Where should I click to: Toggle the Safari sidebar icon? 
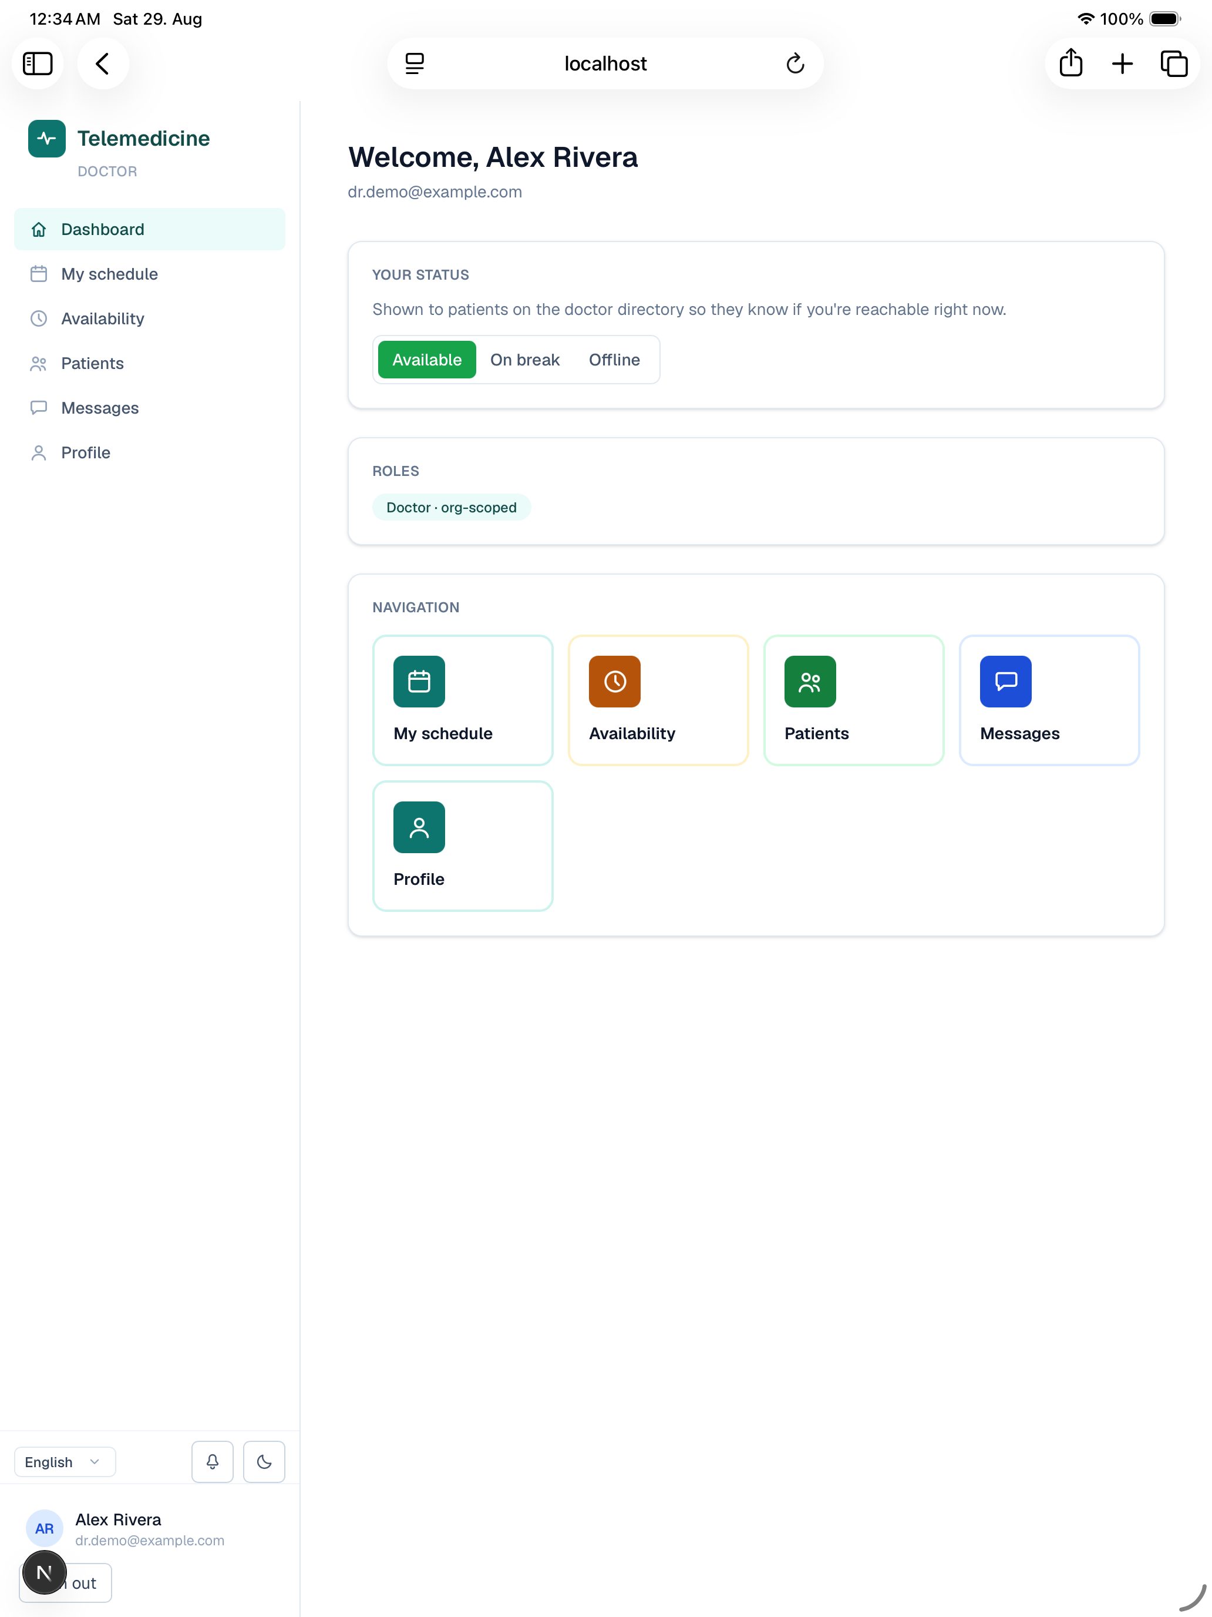[x=37, y=63]
